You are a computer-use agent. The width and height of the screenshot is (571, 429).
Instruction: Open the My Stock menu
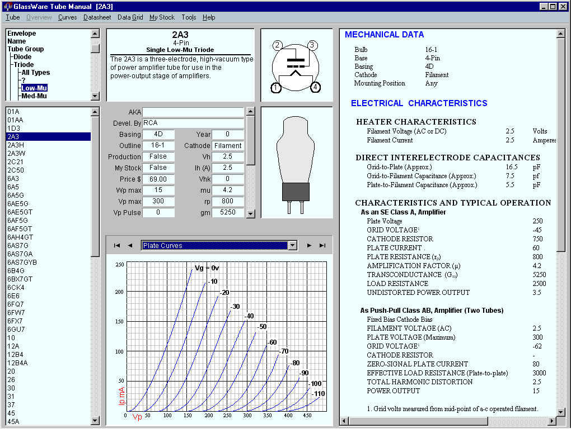(162, 17)
